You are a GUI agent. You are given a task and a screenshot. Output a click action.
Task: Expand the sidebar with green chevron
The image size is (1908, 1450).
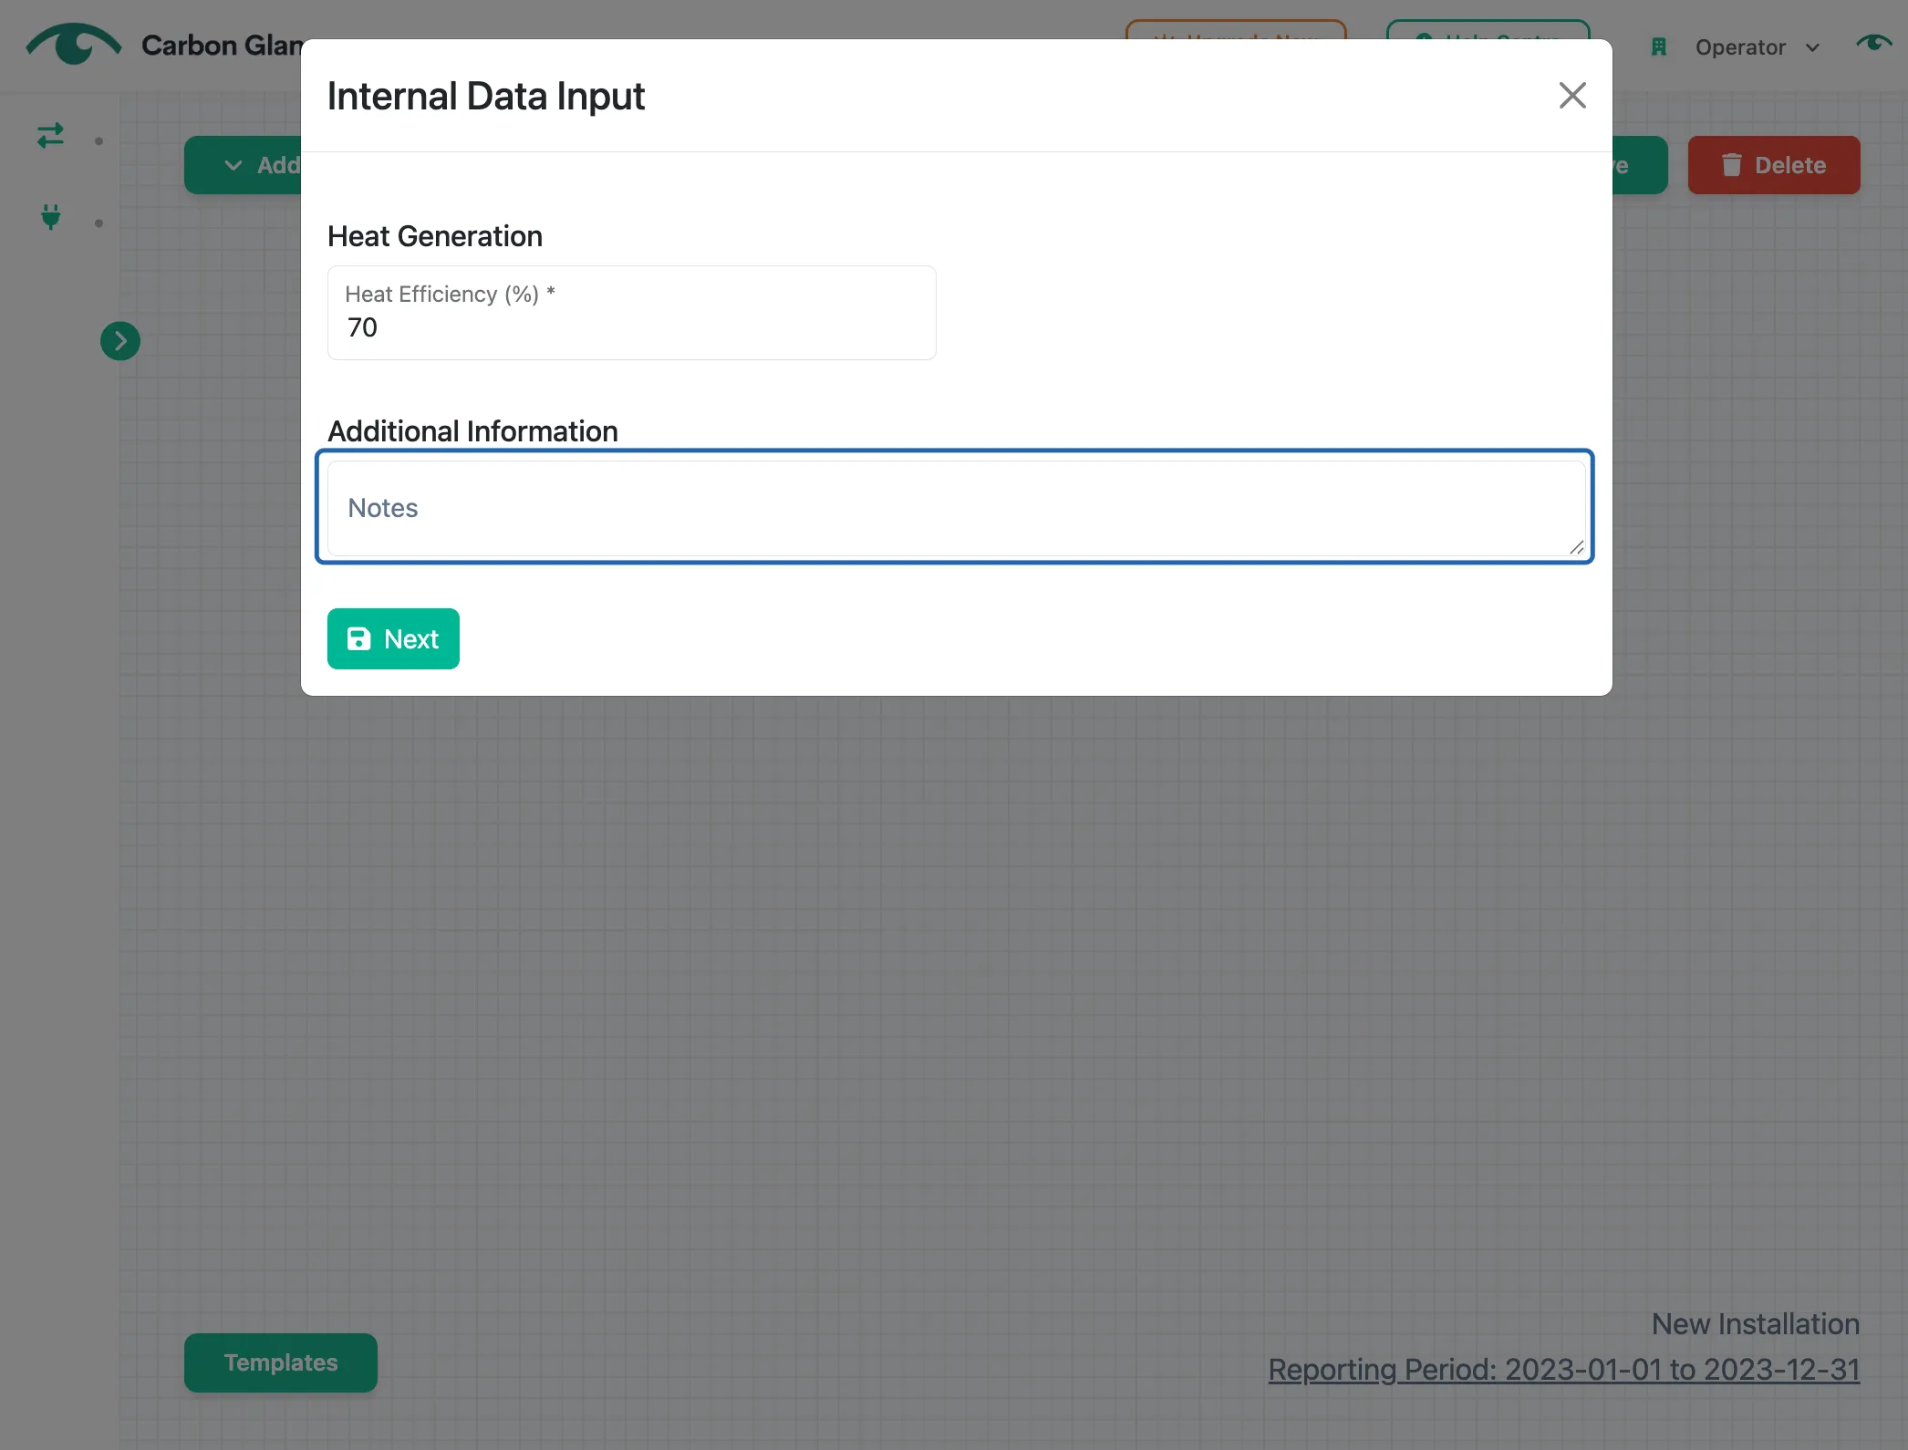120,341
